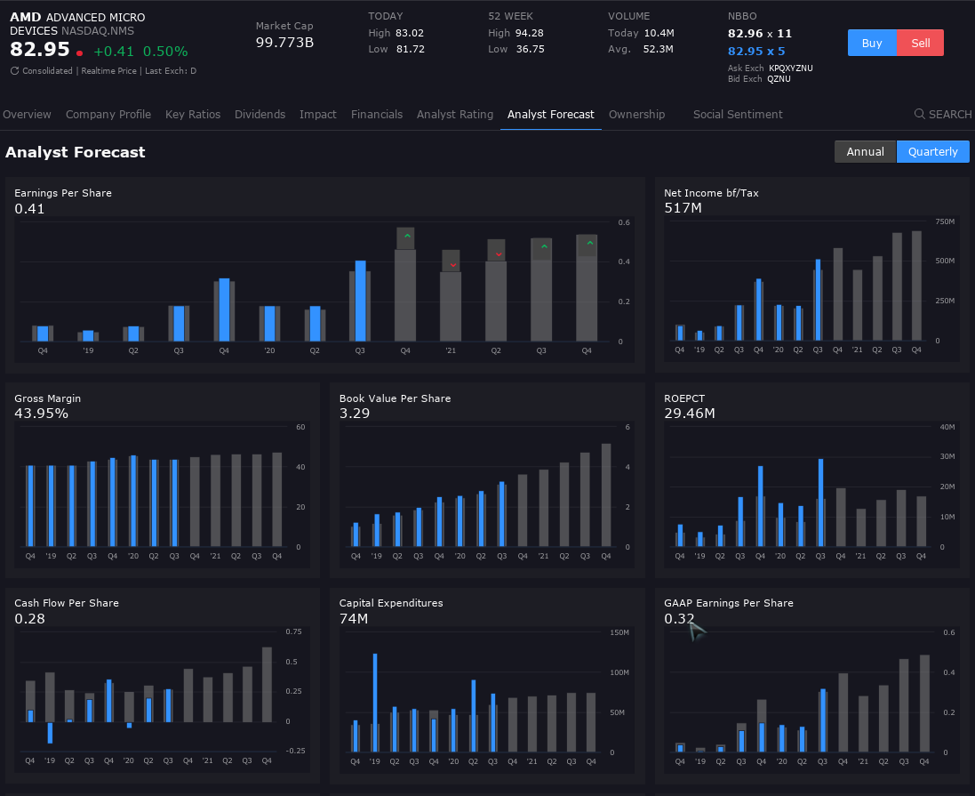
Task: Click the refresh icon beside Consolidated
Action: pos(14,71)
